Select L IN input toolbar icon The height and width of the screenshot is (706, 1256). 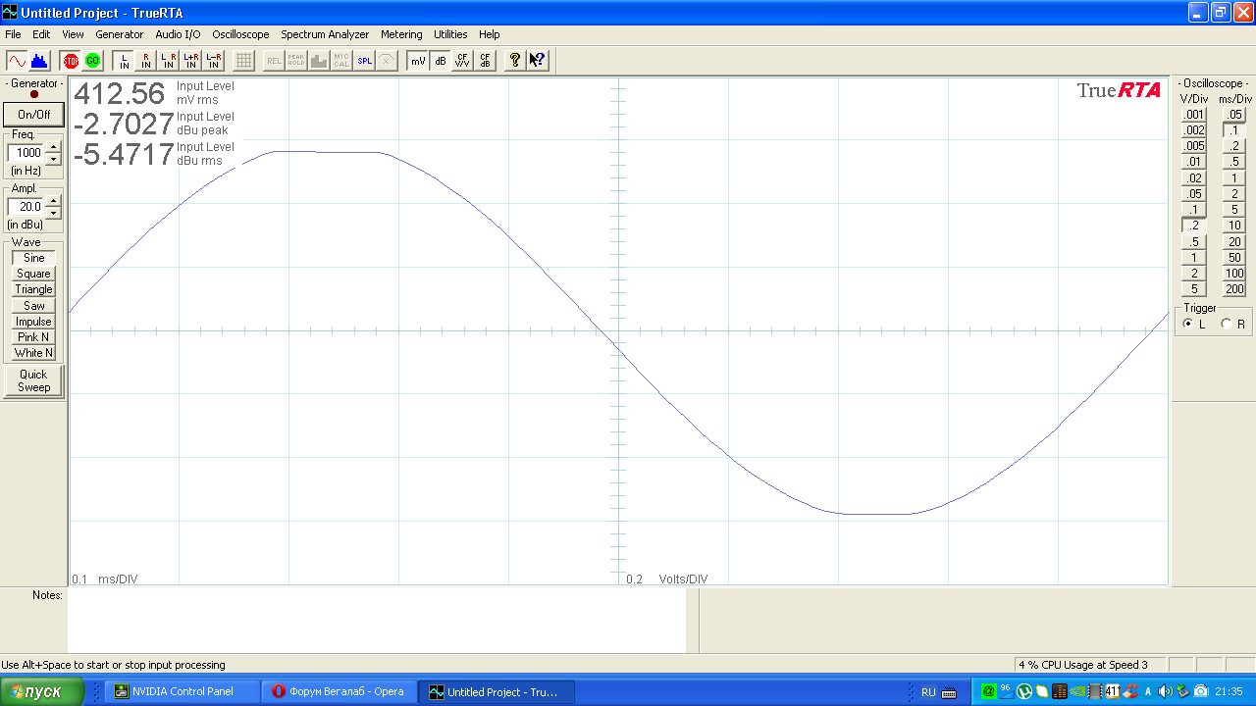[125, 61]
